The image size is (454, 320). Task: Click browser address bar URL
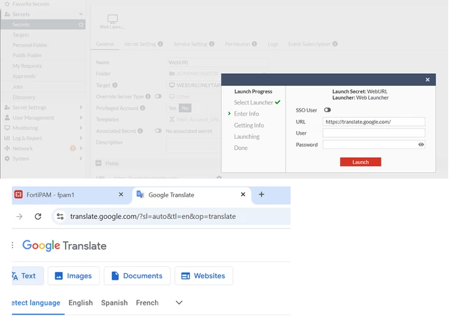tap(153, 216)
